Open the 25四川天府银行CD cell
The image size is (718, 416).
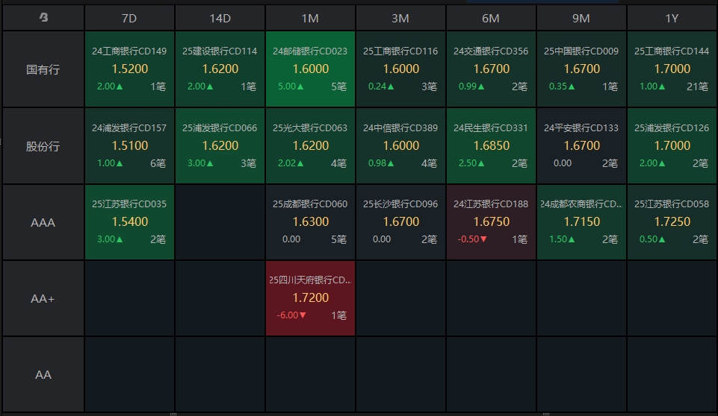click(310, 298)
